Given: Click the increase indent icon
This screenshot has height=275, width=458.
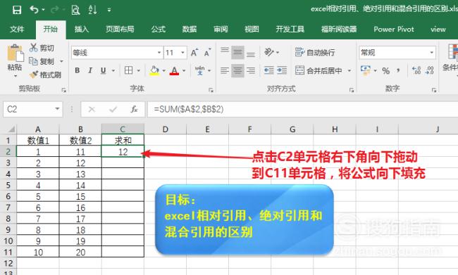Looking at the screenshot, I should point(282,70).
